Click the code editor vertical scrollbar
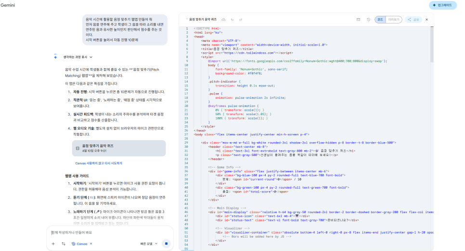This screenshot has width=465, height=251. (432, 44)
